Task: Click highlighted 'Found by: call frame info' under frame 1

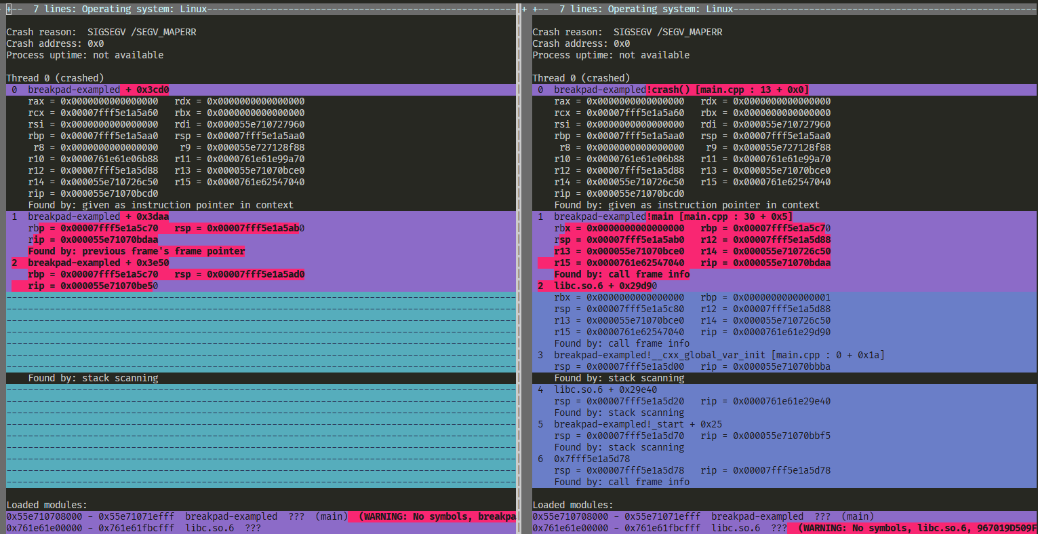Action: click(x=622, y=274)
